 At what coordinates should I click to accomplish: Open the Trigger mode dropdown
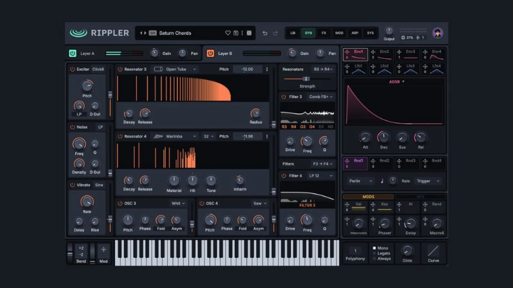point(428,181)
